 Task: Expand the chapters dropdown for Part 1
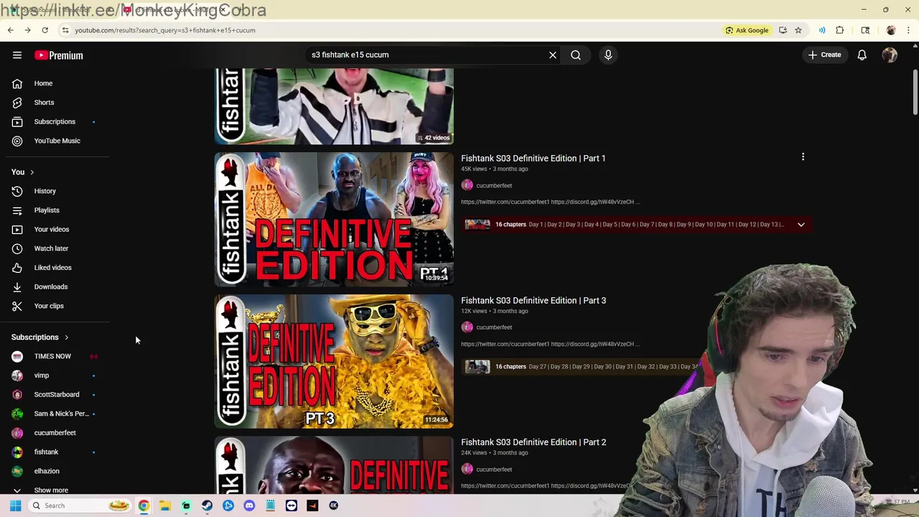point(801,225)
